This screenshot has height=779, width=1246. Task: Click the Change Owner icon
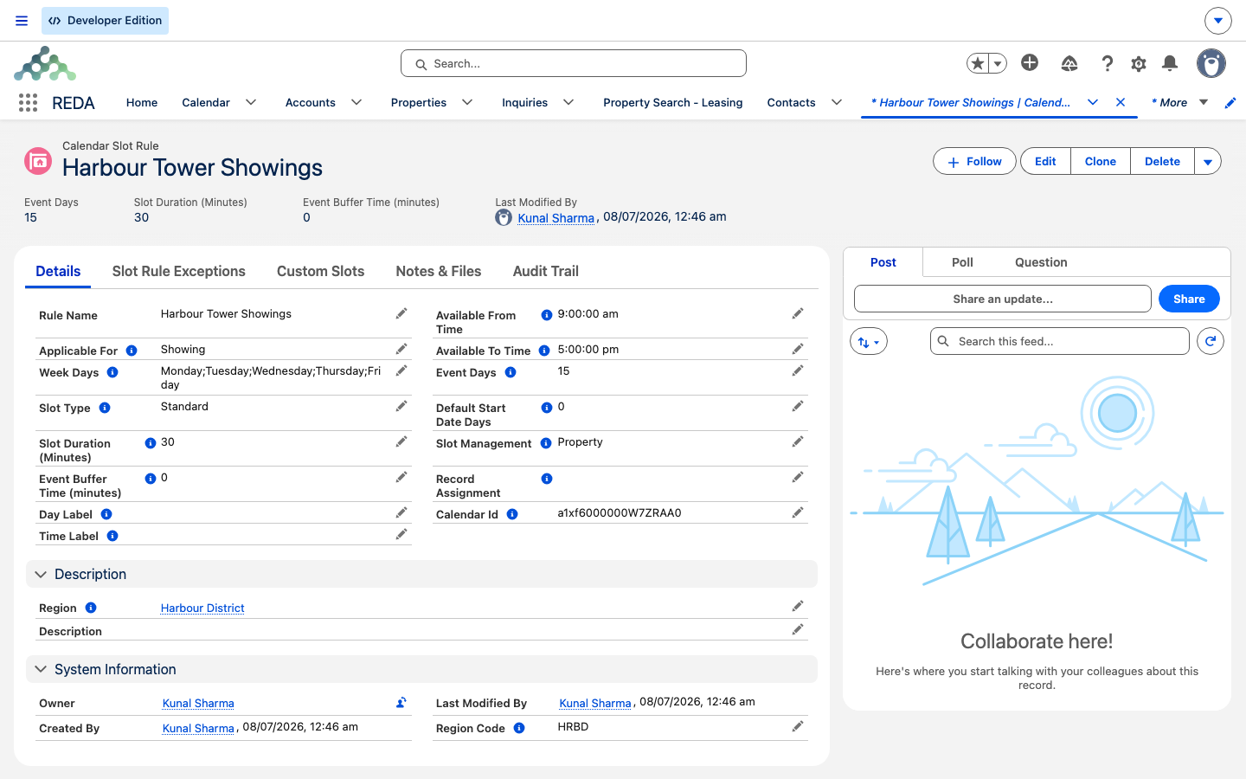coord(401,703)
